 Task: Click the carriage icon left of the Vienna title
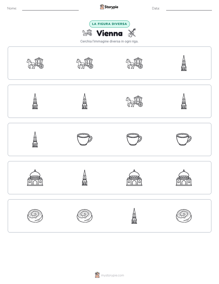tap(87, 33)
